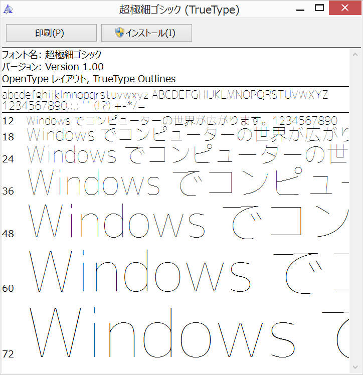This screenshot has height=375, width=363.
Task: Click the 1234567890 digits and symbols sample line
Action: pos(74,106)
